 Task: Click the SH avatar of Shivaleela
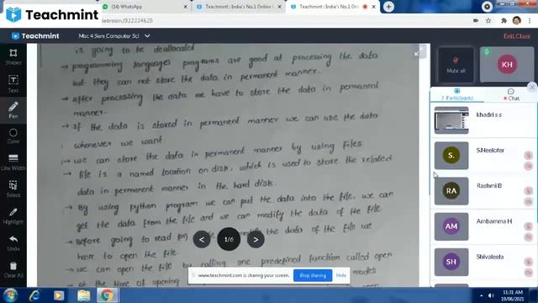point(451,262)
